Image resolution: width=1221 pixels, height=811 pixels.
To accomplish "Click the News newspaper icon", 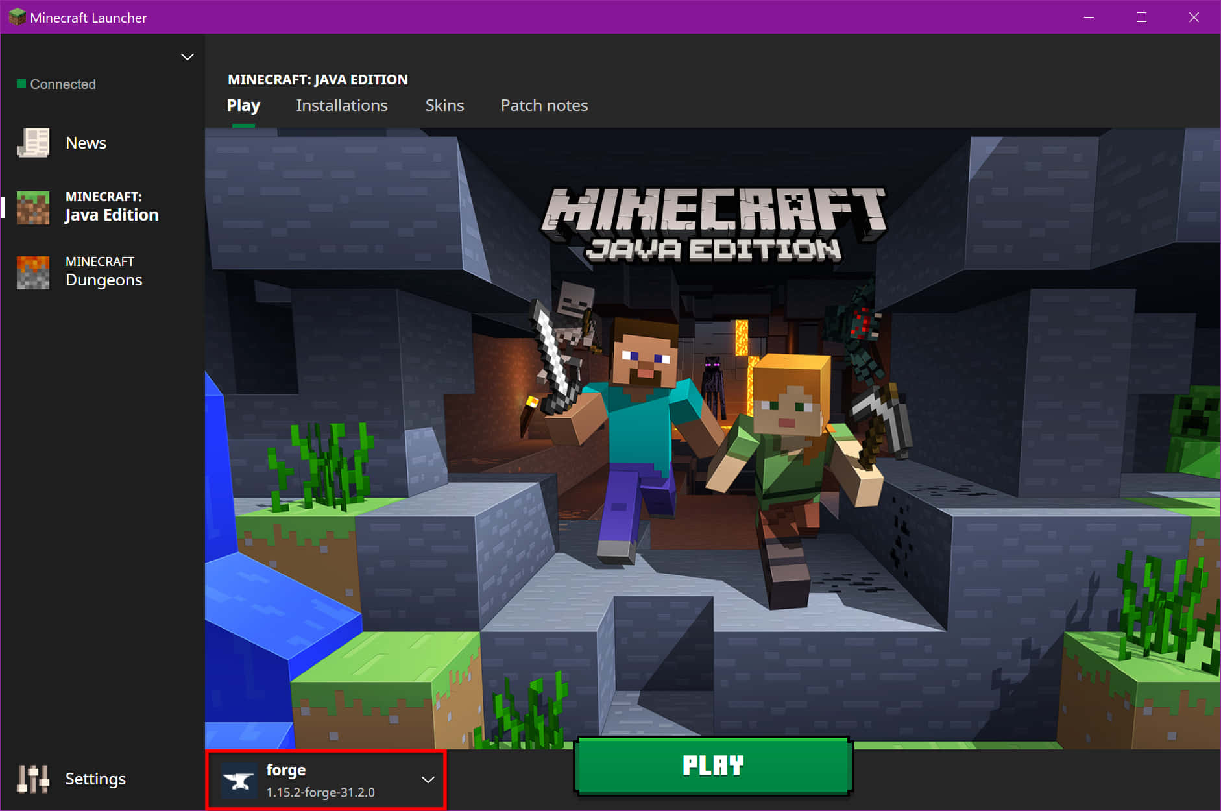I will coord(33,143).
